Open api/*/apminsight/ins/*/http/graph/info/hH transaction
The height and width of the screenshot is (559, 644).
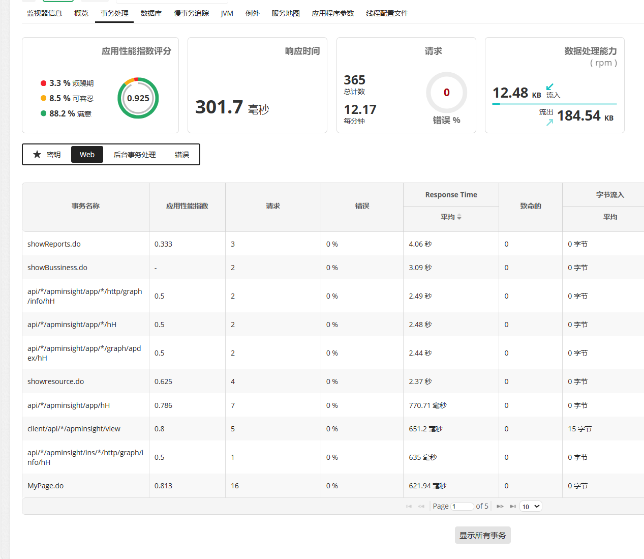(x=85, y=457)
